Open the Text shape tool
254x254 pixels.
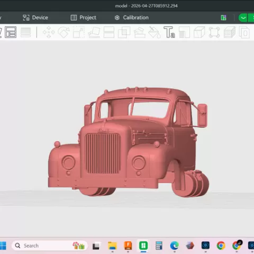coord(169,32)
